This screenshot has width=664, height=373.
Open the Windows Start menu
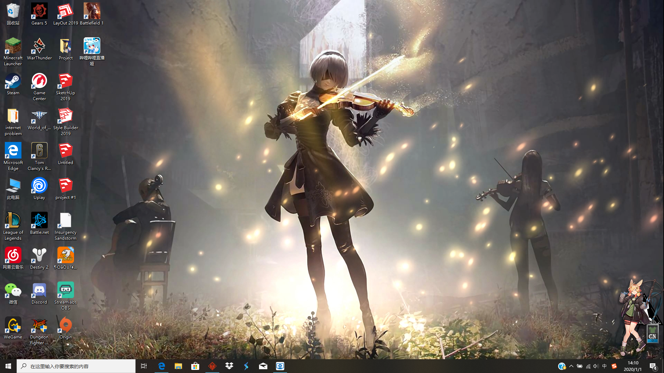pyautogui.click(x=8, y=366)
